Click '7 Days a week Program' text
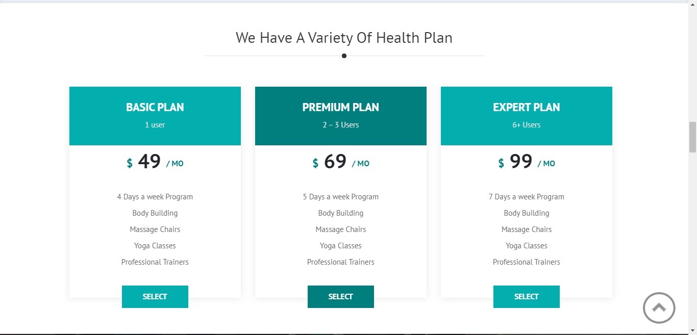Image resolution: width=697 pixels, height=335 pixels. [527, 197]
